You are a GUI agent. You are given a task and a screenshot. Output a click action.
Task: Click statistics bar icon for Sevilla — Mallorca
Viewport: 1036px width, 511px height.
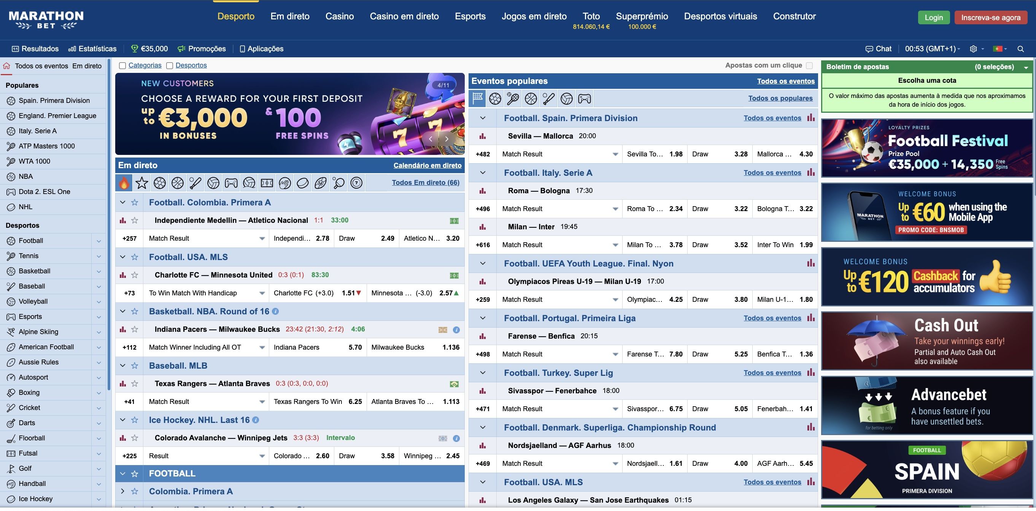[x=482, y=136]
